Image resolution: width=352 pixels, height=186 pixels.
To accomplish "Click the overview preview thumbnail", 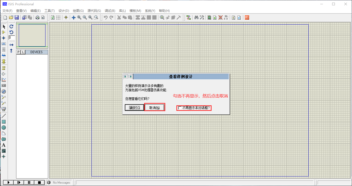I will tap(32, 36).
